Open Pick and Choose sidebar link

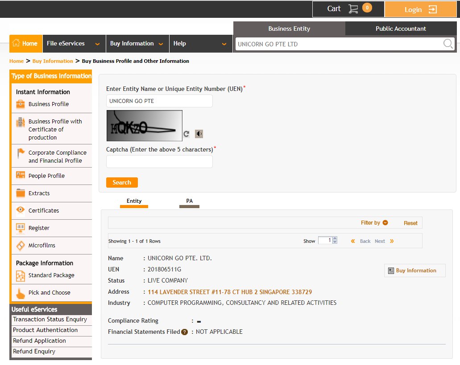(x=49, y=292)
